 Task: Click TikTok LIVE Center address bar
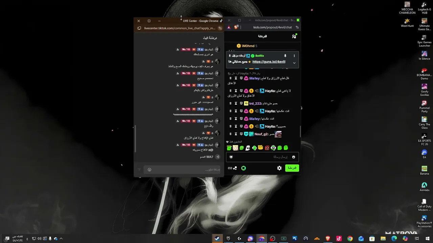[180, 28]
